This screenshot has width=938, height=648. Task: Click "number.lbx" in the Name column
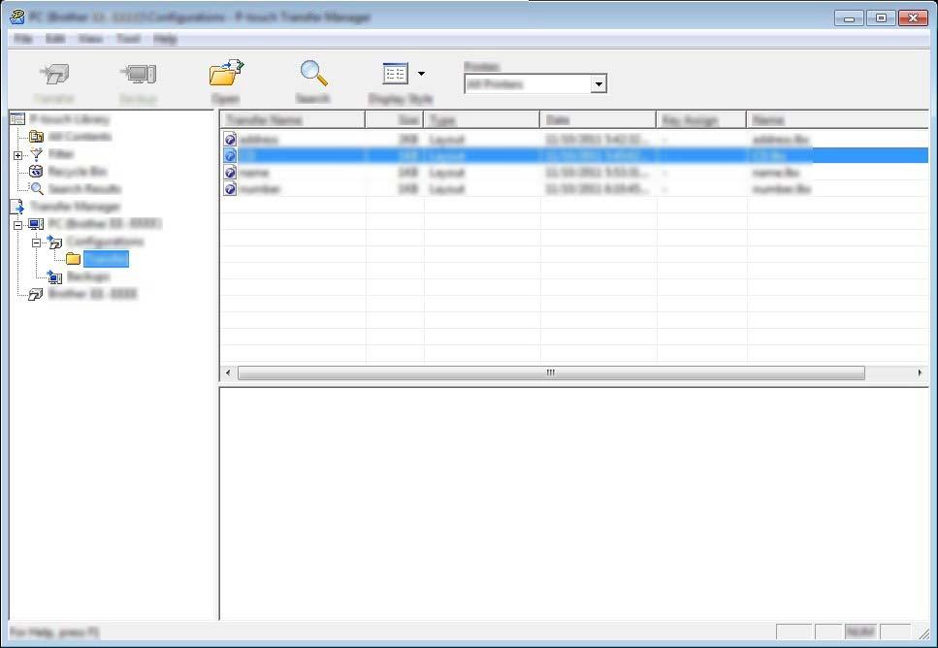pos(781,190)
